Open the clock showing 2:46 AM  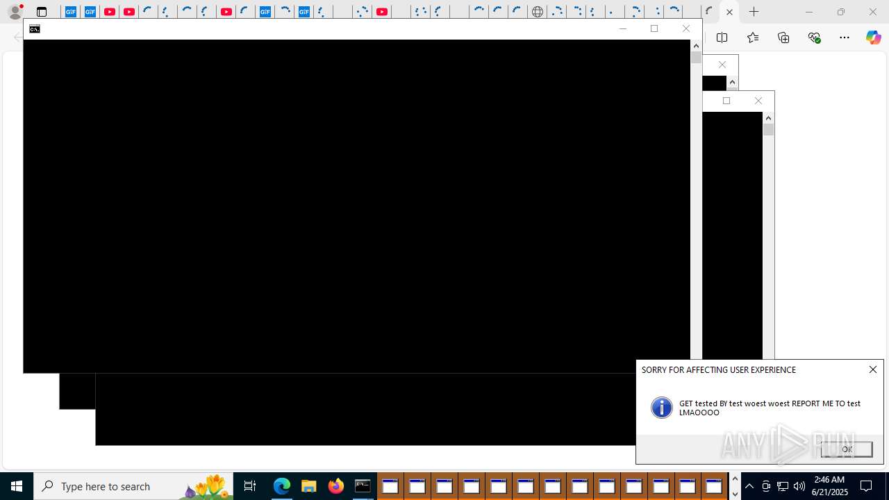pyautogui.click(x=830, y=486)
